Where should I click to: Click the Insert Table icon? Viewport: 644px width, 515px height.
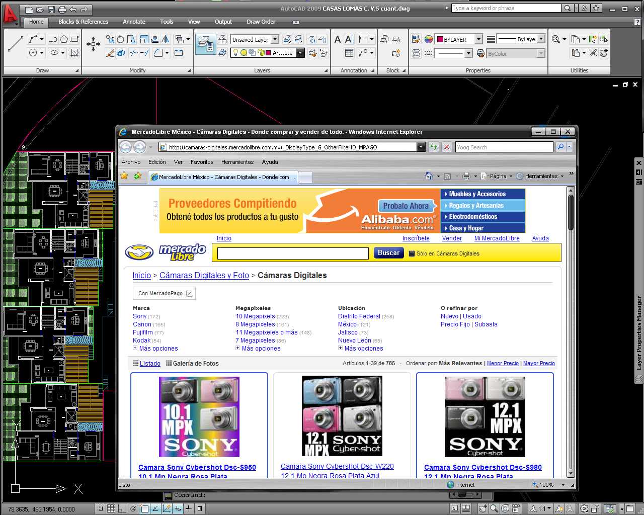coord(349,53)
